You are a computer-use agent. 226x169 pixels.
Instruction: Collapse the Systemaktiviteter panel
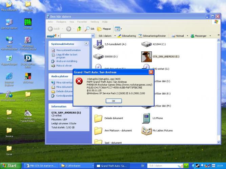coord(86,44)
